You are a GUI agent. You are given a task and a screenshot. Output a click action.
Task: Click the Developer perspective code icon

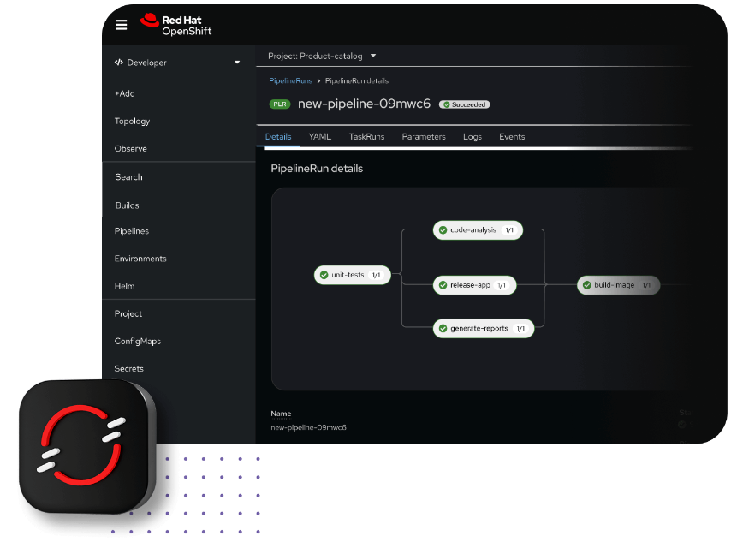[119, 63]
